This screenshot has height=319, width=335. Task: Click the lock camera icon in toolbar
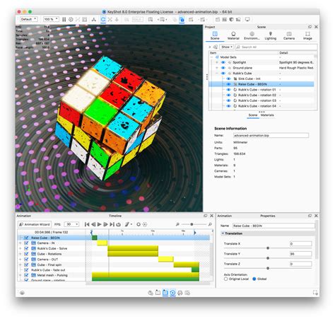click(x=182, y=20)
